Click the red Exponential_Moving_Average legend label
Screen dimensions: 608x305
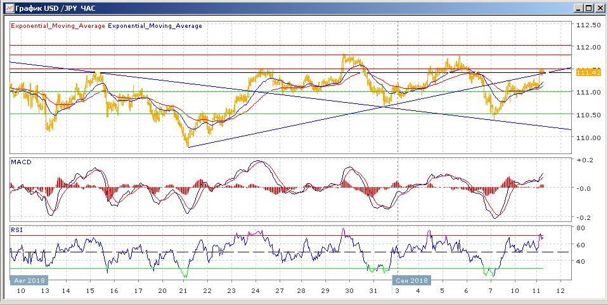click(57, 26)
